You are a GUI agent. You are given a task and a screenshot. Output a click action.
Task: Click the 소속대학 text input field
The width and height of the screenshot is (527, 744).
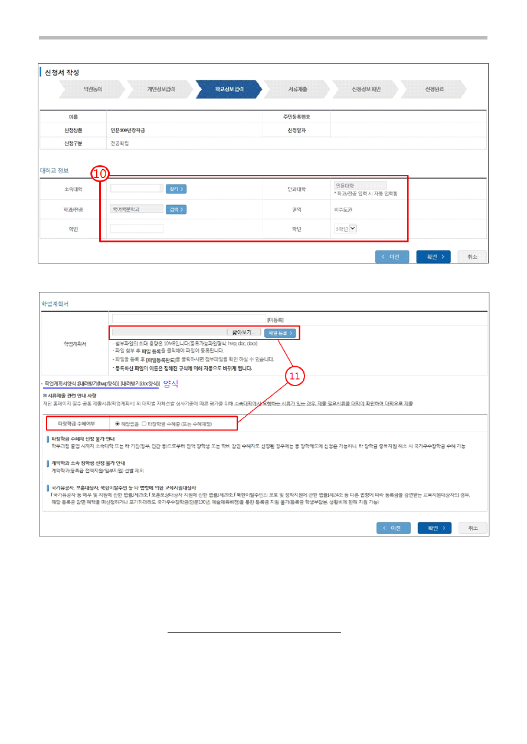[136, 189]
